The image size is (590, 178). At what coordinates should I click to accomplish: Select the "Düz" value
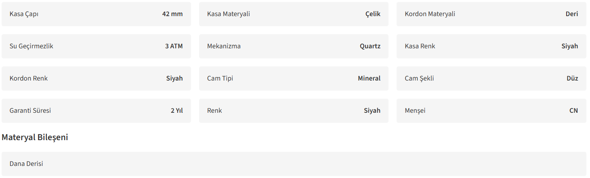(x=572, y=79)
